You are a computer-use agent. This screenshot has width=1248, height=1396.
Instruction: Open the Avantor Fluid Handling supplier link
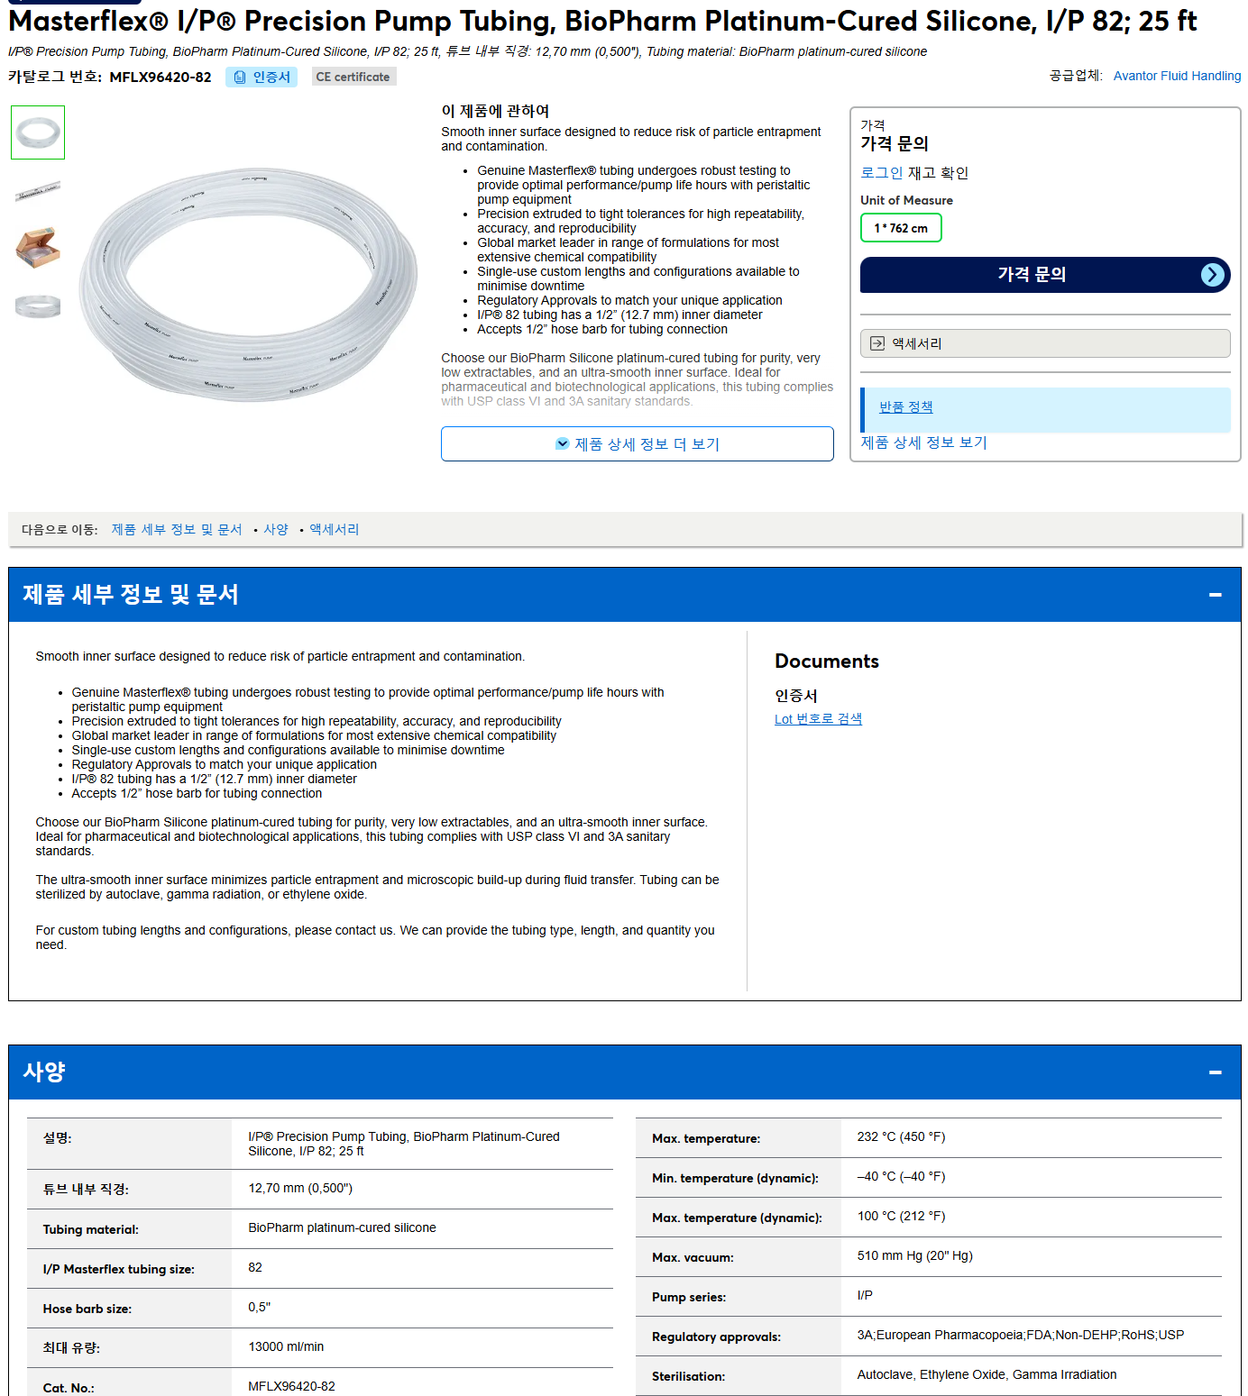tap(1177, 76)
